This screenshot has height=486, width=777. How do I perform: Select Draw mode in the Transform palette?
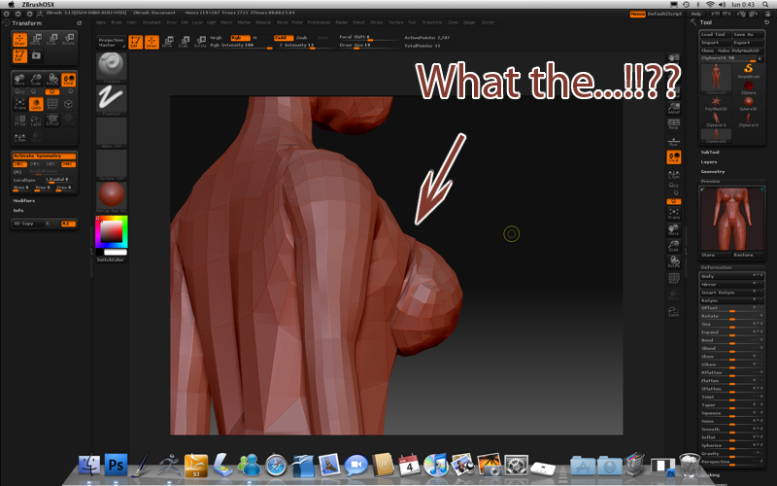19,40
